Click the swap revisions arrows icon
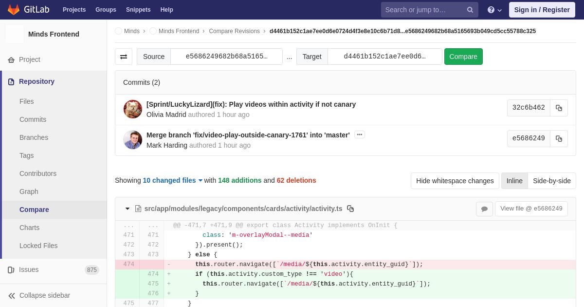584x307 pixels. click(x=124, y=57)
